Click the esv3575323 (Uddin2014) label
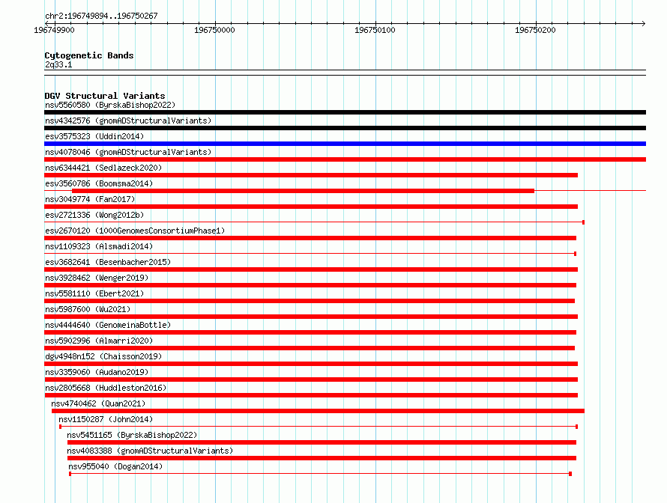 94,136
